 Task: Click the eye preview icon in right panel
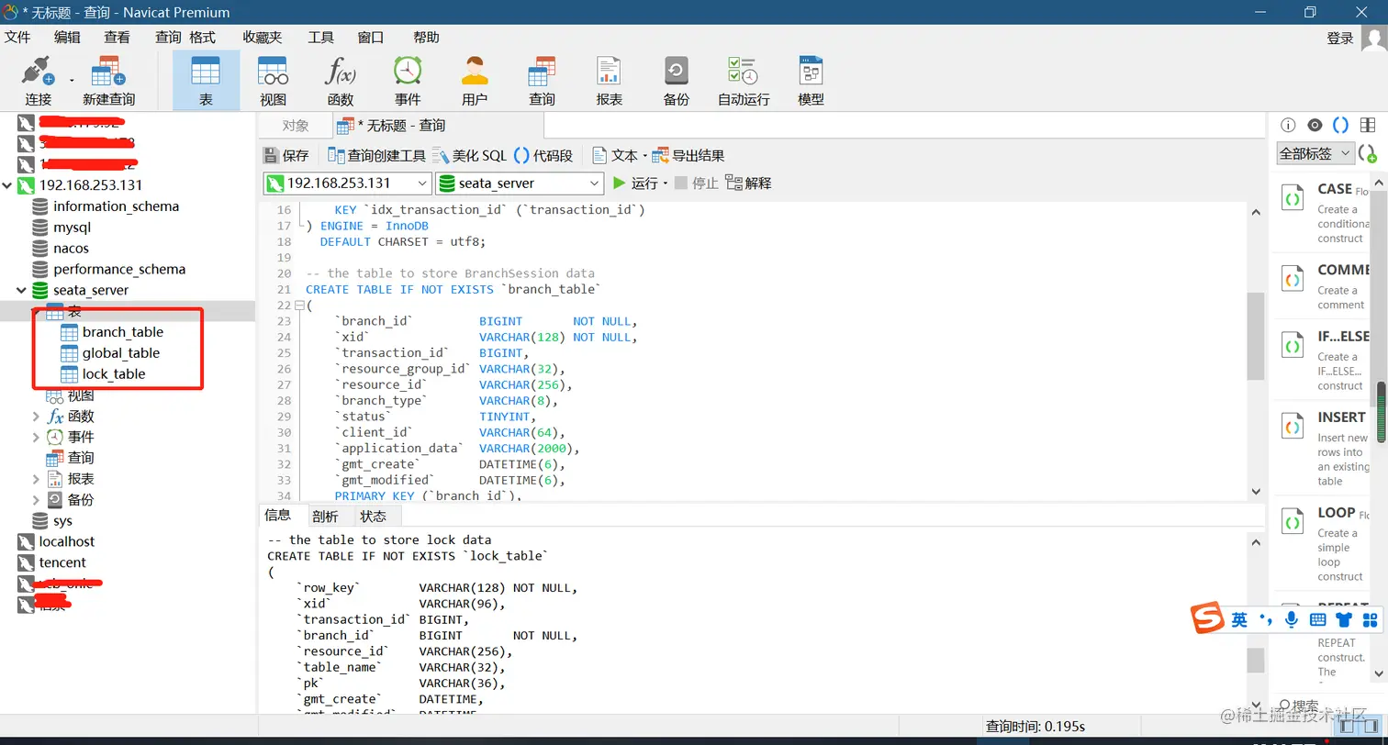point(1315,126)
